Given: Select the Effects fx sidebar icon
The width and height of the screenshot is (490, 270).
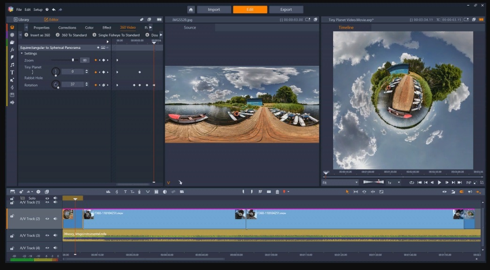Looking at the screenshot, I should 12,50.
